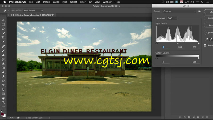Toggle the Preview checkbox in Levels
213x120 pixels.
205,45
